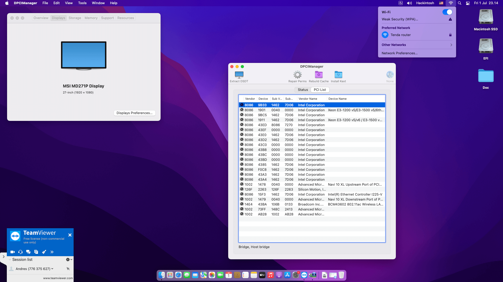
Task: Open Control Center in the menu bar
Action: (x=468, y=3)
